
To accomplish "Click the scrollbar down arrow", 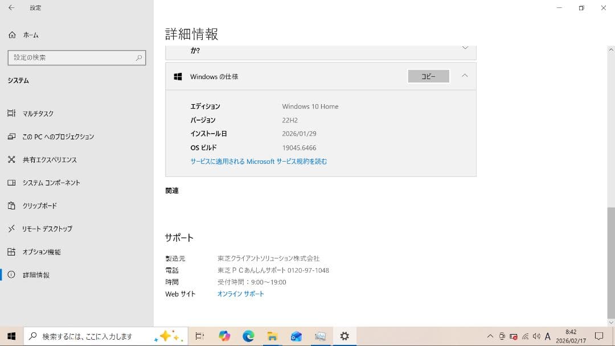I will coord(610,323).
